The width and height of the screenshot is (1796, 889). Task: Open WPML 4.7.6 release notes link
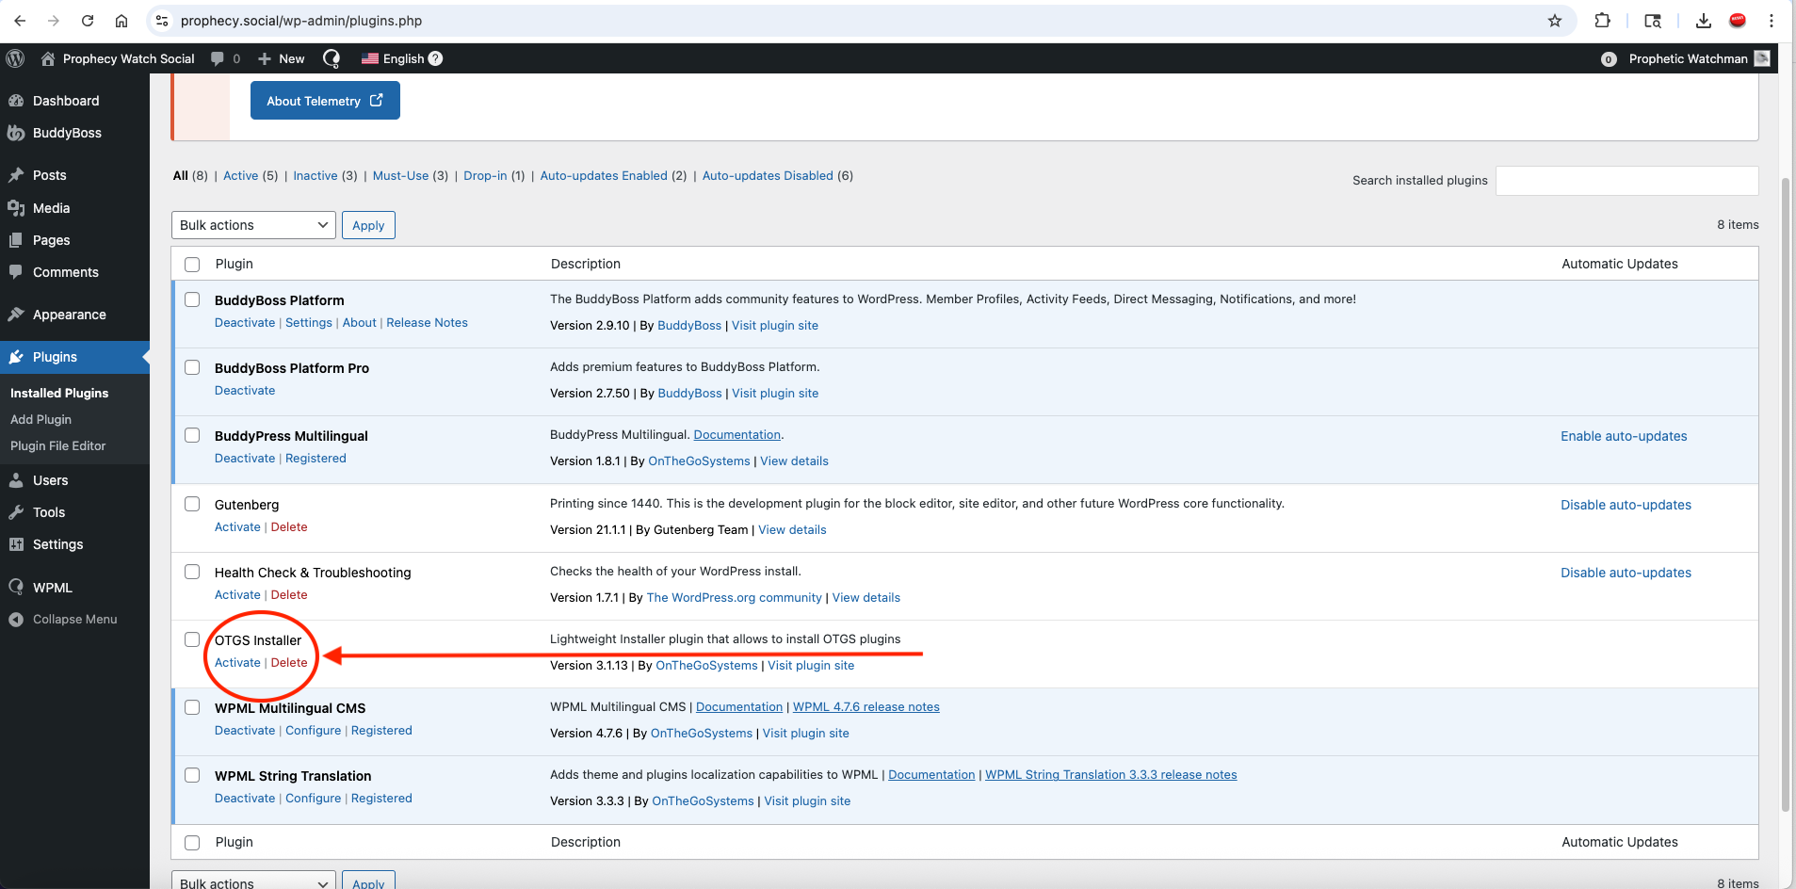866,707
